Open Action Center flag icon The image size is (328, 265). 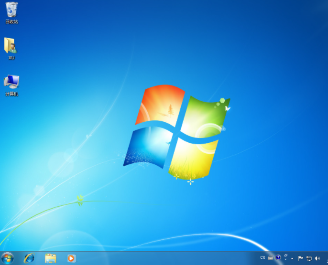[301, 258]
